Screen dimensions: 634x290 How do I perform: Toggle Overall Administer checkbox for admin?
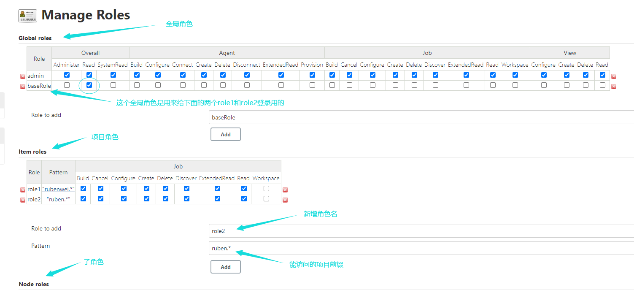[67, 75]
